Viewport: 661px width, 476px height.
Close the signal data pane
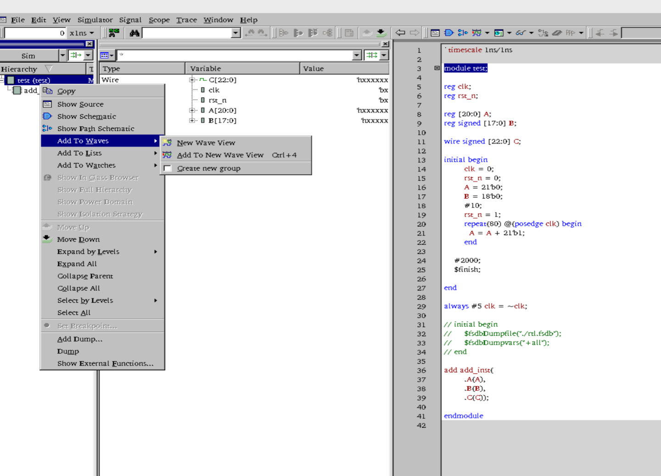coord(385,44)
